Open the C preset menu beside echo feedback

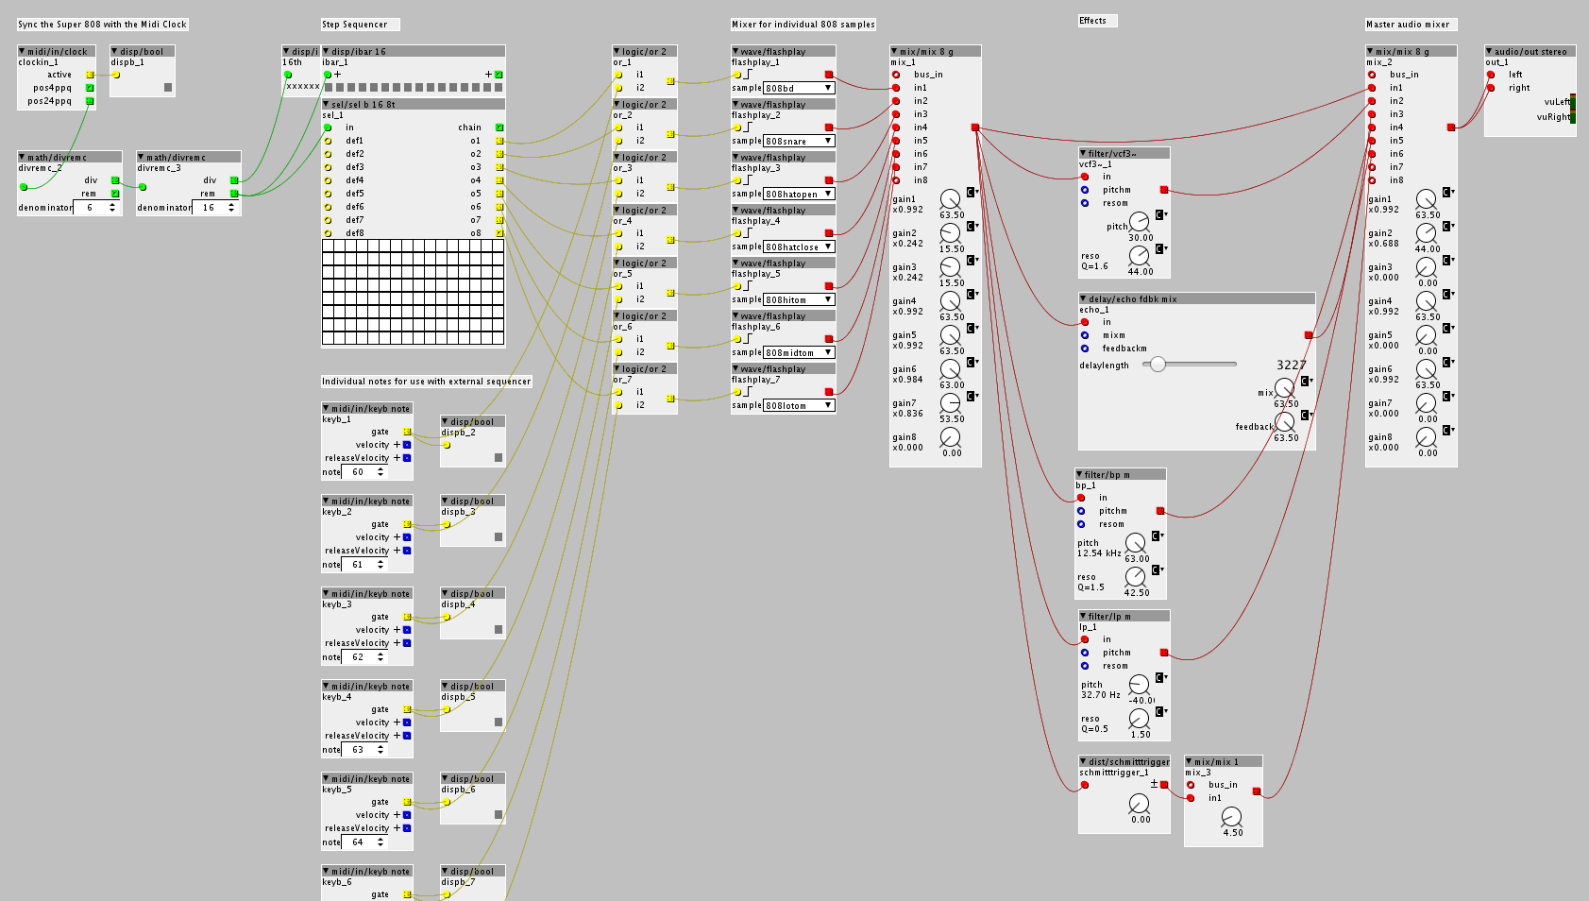[x=1307, y=415]
